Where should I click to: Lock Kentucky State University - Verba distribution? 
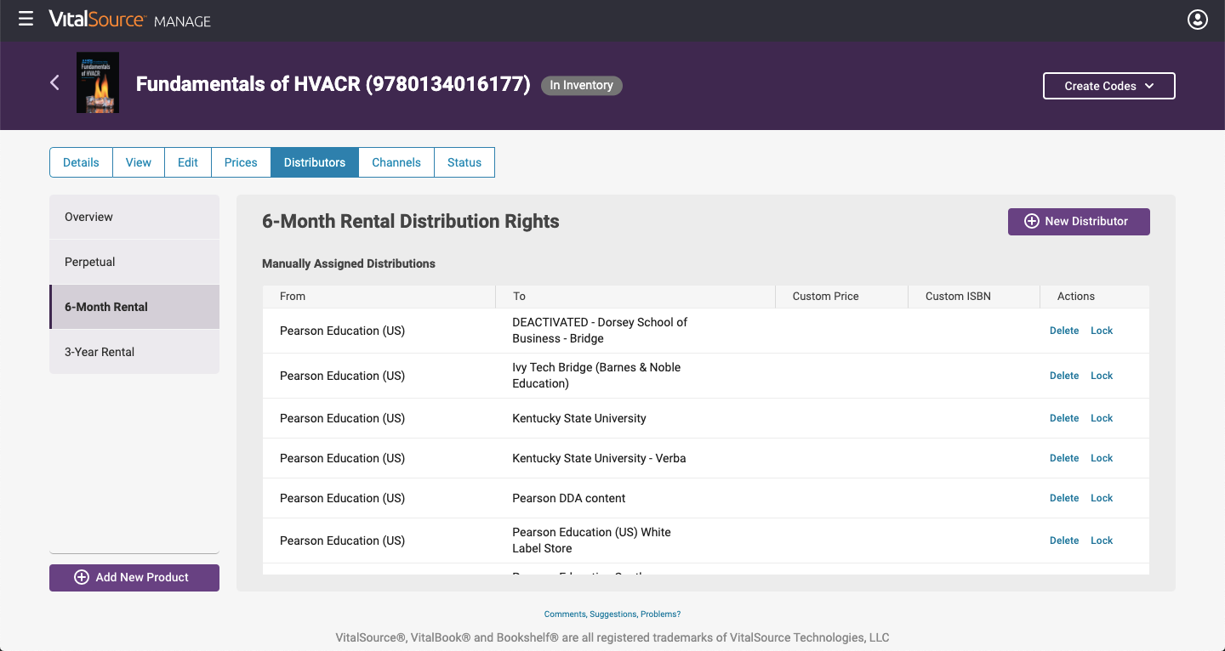[1102, 458]
